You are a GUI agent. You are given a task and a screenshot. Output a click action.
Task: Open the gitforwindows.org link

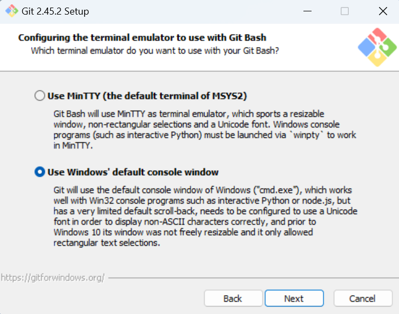[x=52, y=278]
